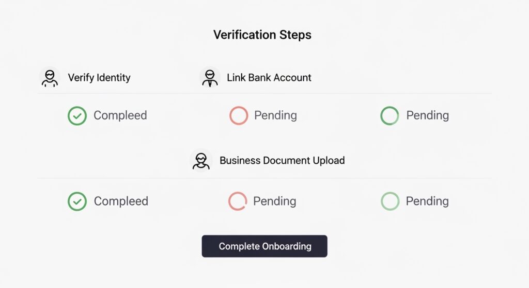Click the Verify Identity person icon
The height and width of the screenshot is (288, 529).
pyautogui.click(x=50, y=78)
